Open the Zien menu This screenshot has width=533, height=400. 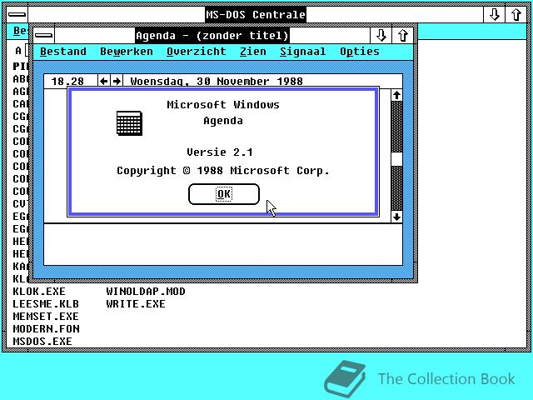pyautogui.click(x=253, y=52)
